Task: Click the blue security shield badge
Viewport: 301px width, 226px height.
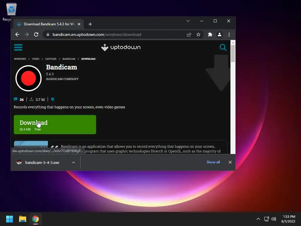Action: coord(53,99)
